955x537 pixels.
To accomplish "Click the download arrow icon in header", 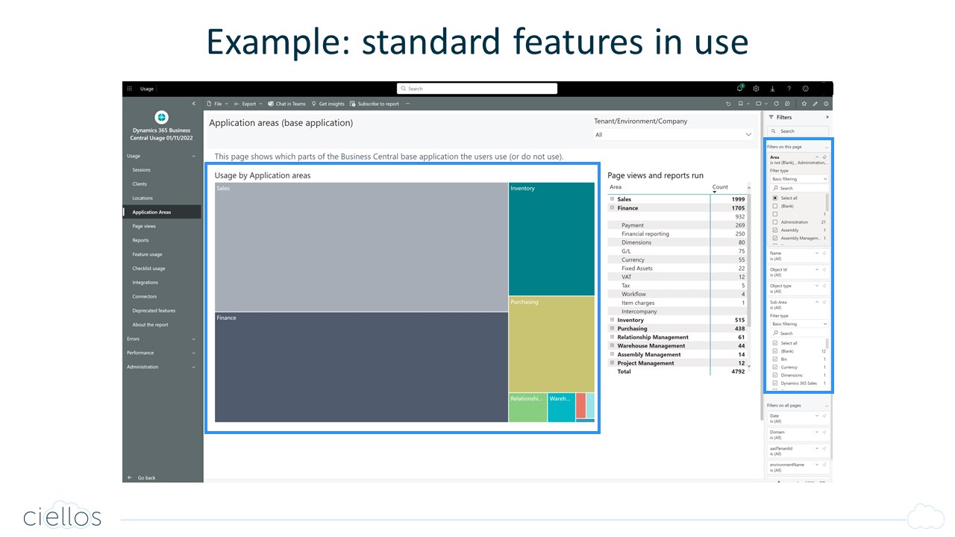I will pyautogui.click(x=773, y=89).
